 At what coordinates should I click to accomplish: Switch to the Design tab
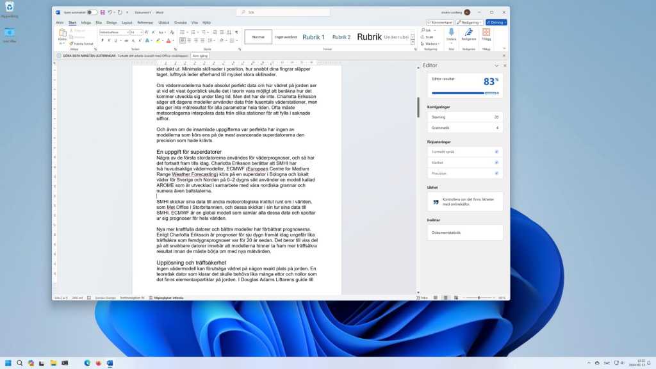coord(111,22)
